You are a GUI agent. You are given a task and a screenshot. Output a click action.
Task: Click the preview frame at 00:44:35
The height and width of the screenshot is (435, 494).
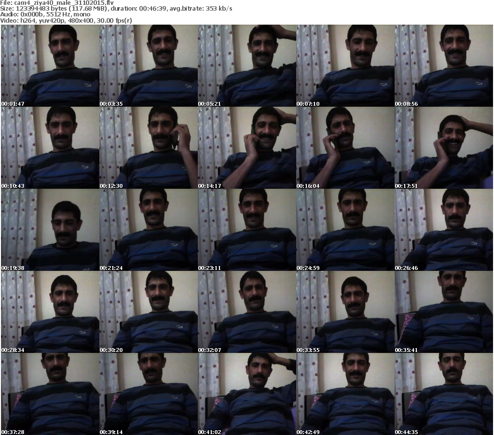click(444, 394)
